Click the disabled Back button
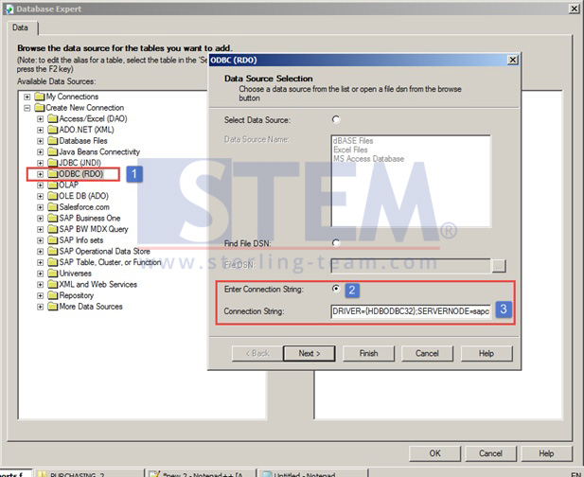 (x=257, y=353)
